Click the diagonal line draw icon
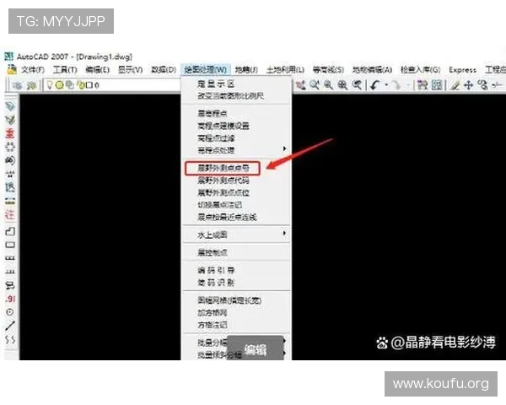 point(10,326)
